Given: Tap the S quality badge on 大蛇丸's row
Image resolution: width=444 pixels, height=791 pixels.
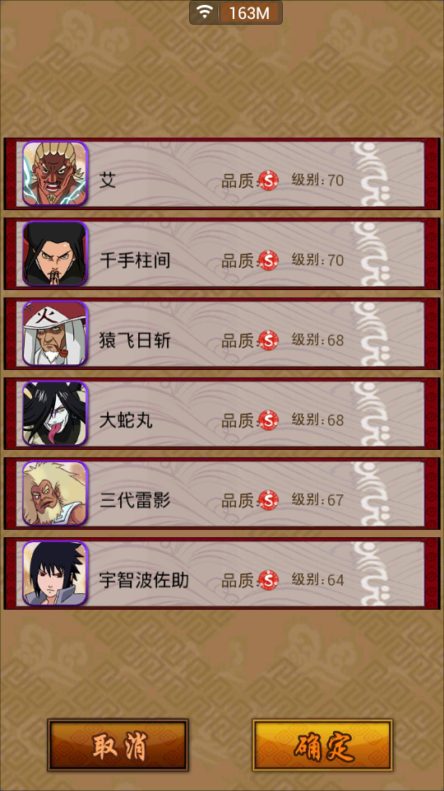Looking at the screenshot, I should pos(269,420).
